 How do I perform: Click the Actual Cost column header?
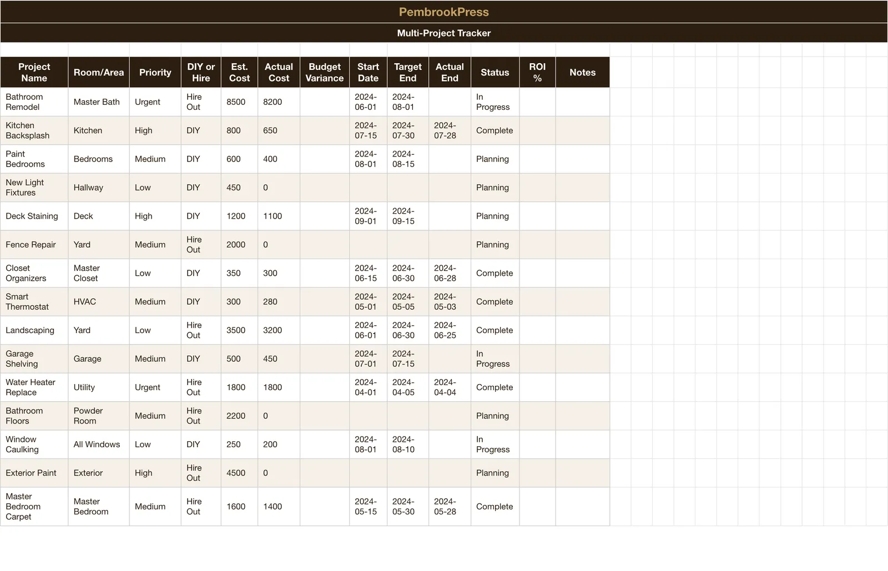click(x=279, y=72)
